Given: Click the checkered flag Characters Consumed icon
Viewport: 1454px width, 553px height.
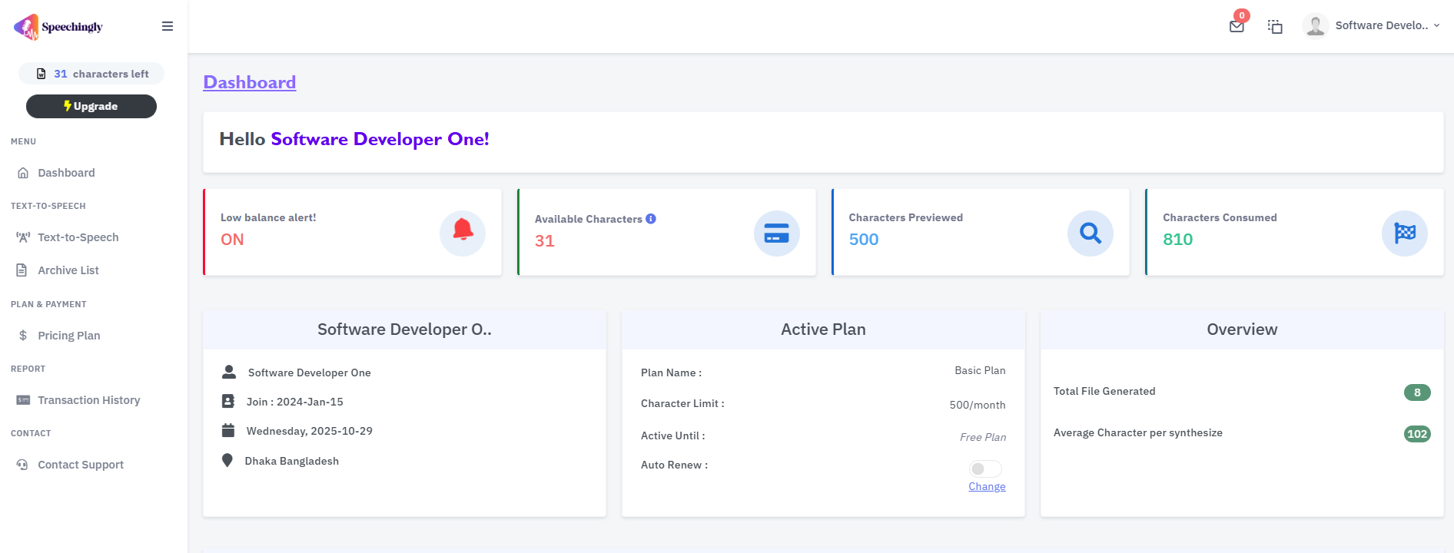Looking at the screenshot, I should (1405, 233).
